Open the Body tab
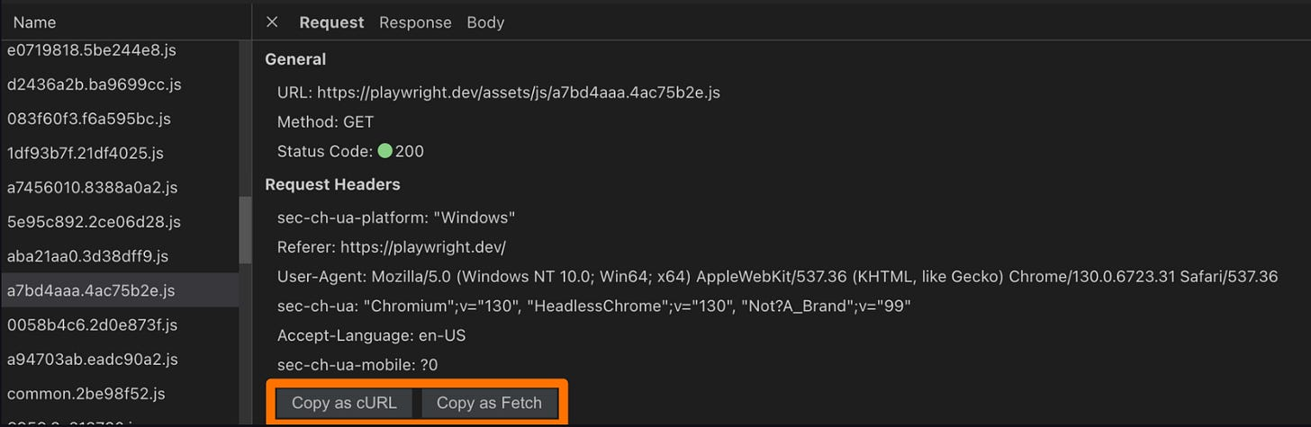 pos(485,22)
